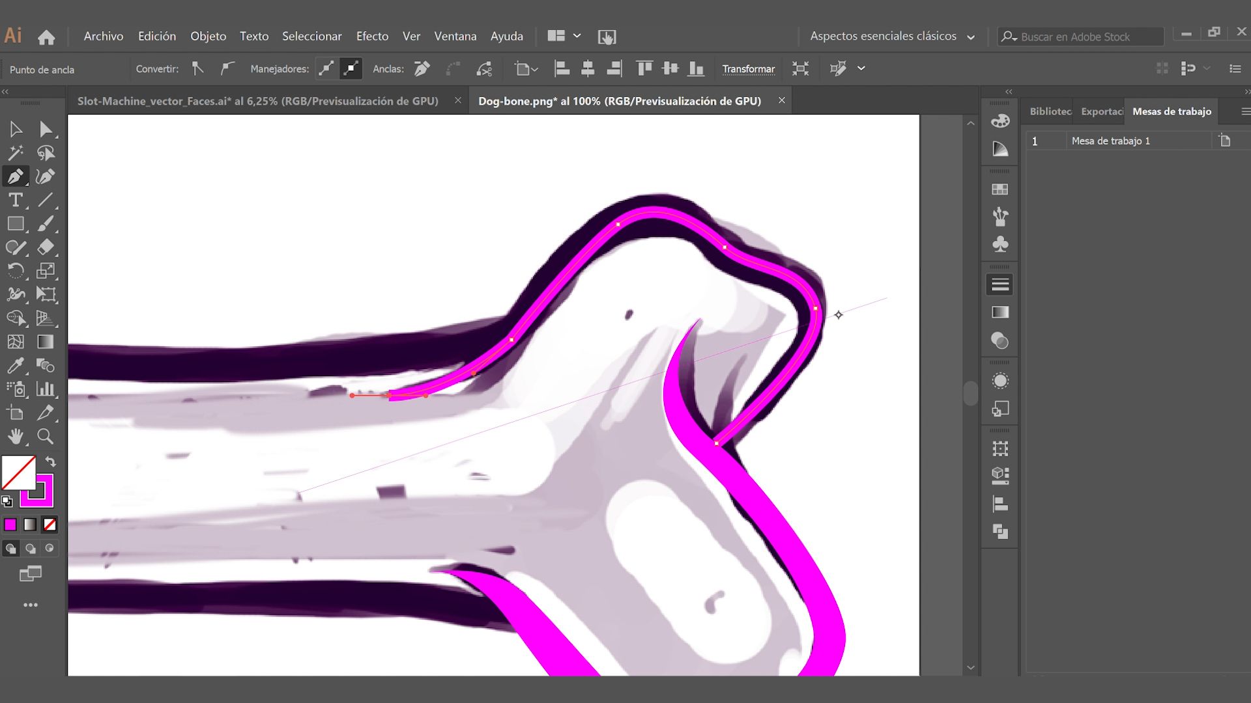Open the Efecto menu
The width and height of the screenshot is (1251, 703).
tap(372, 36)
